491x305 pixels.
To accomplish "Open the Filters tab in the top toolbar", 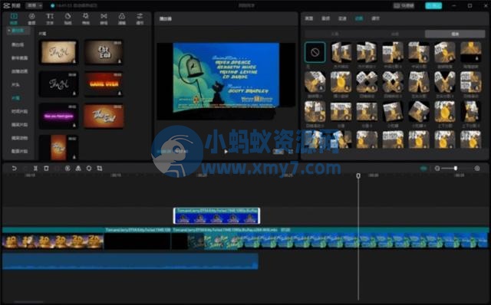I will pyautogui.click(x=122, y=18).
